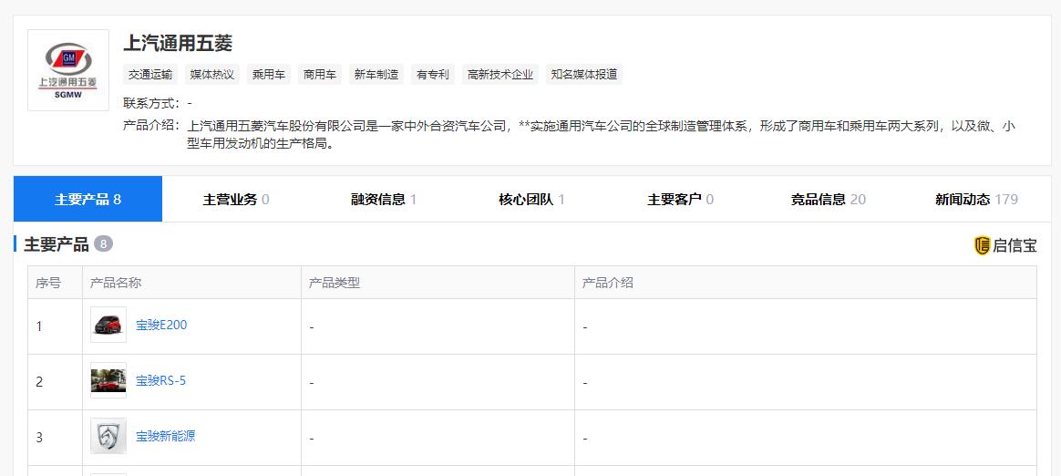Open the 宝骏RS-5 product link
Screen dimensions: 1061x476
pos(160,380)
